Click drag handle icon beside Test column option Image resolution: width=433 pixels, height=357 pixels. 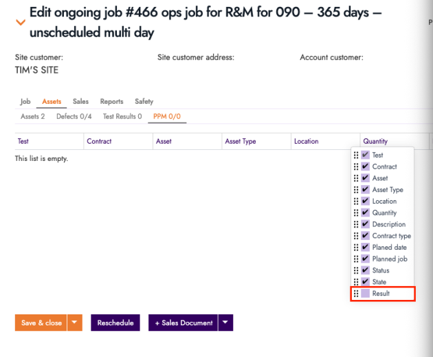355,155
